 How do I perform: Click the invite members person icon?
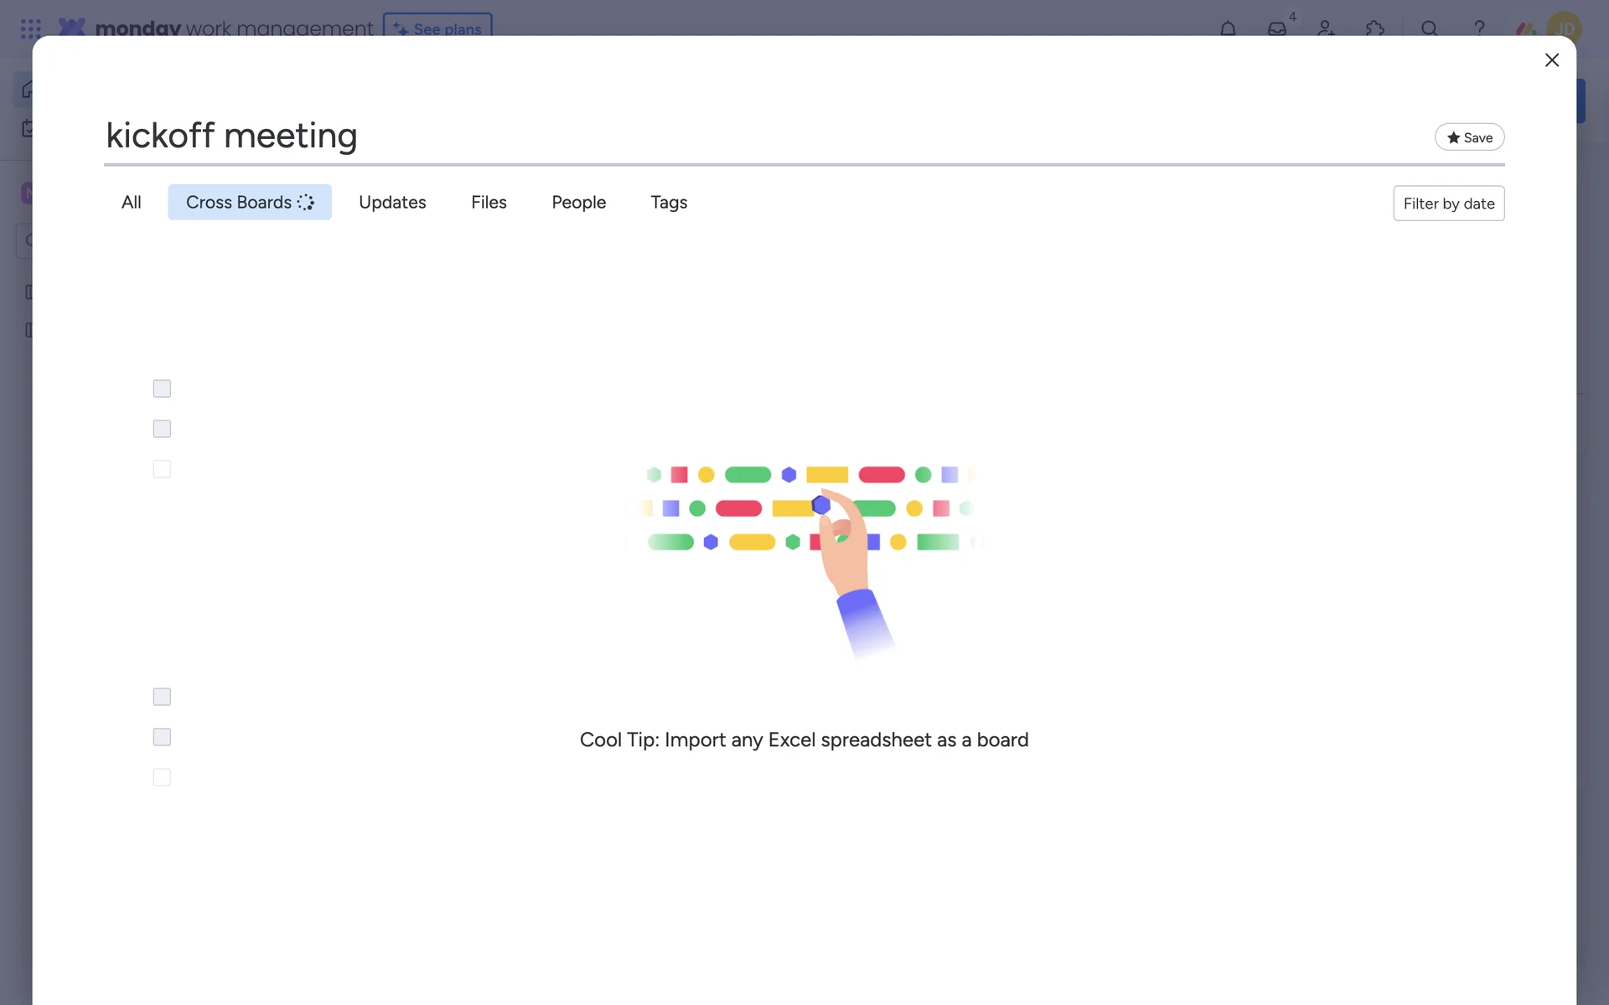(1326, 28)
